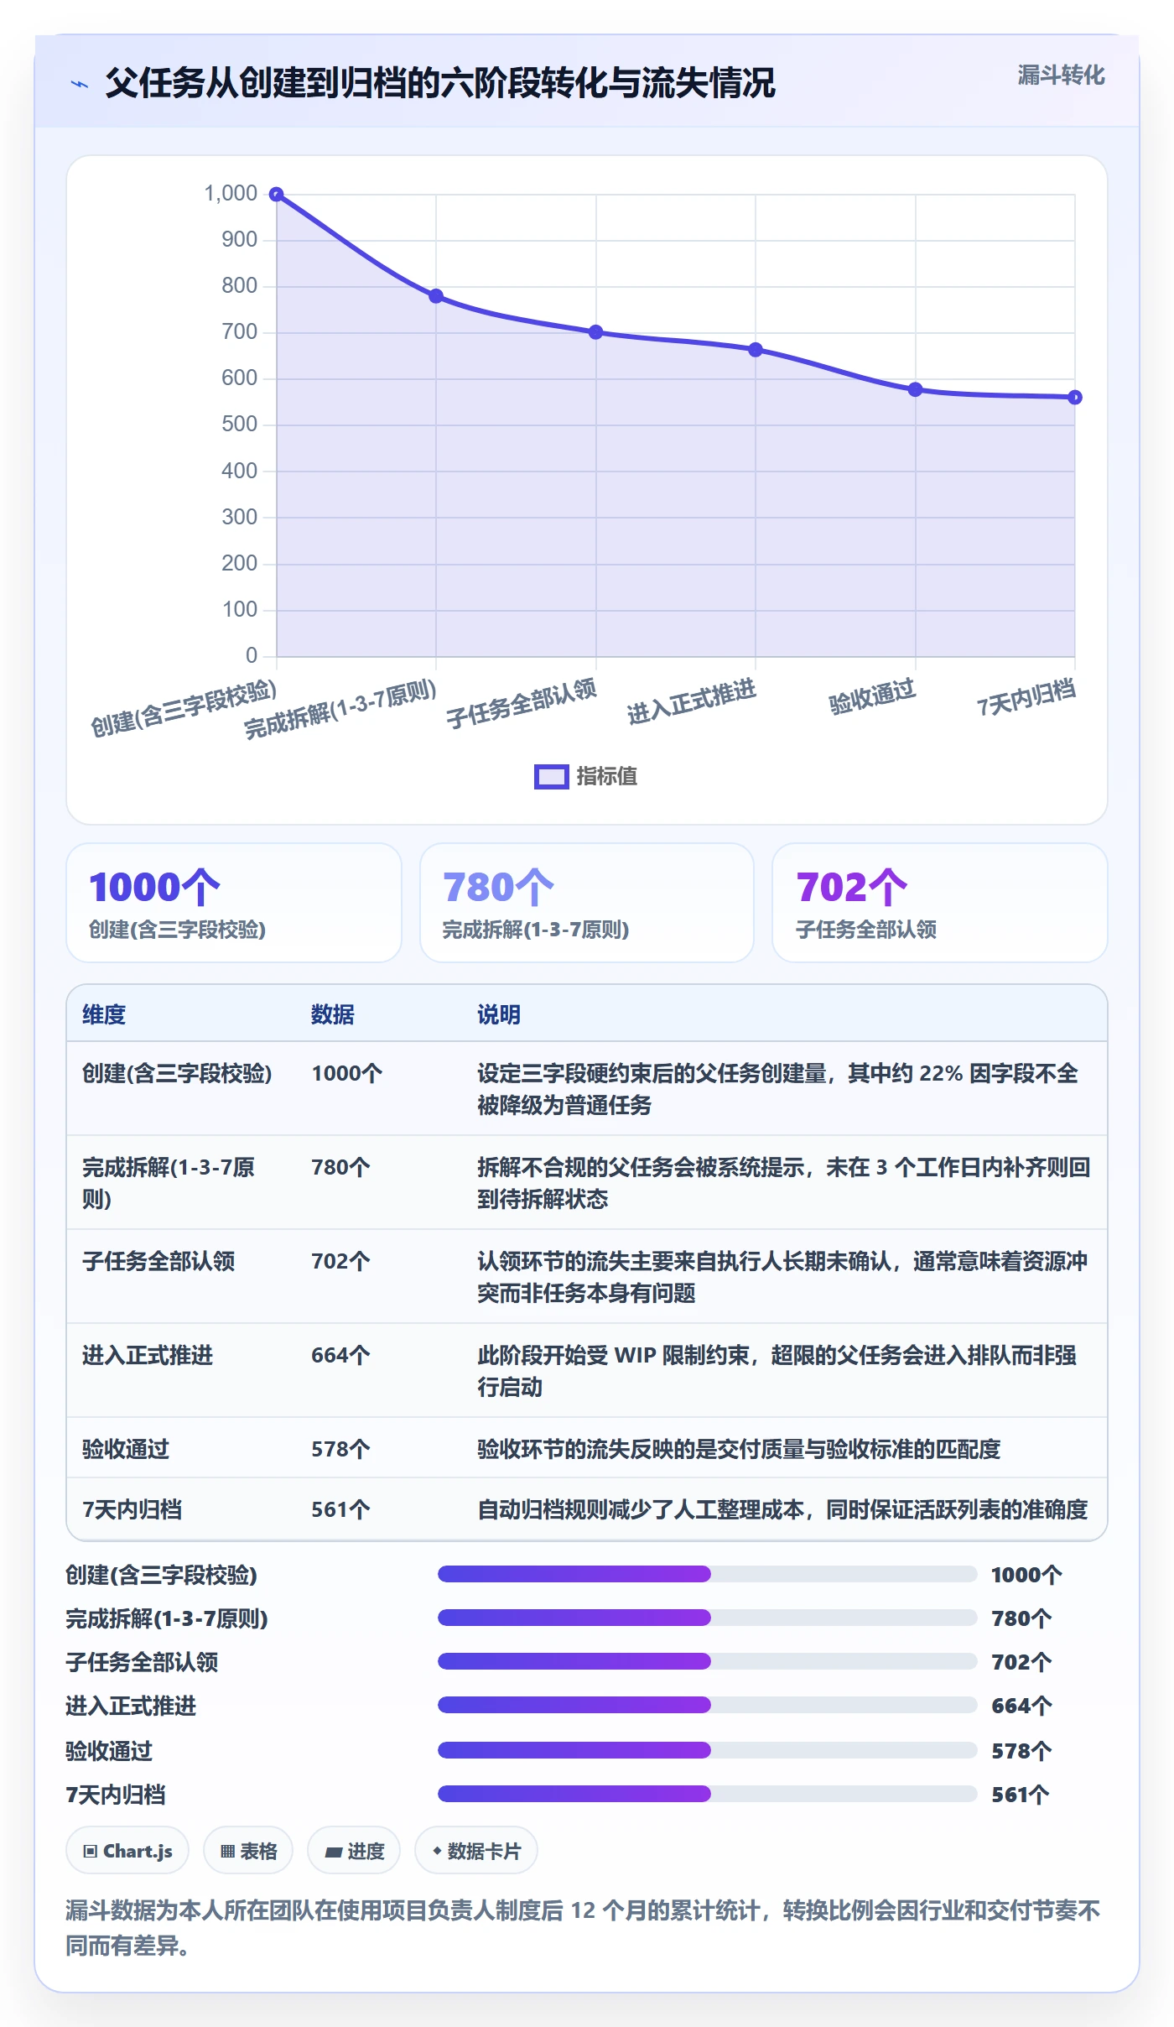Click the 561个 cell in the table
1174x2027 pixels.
point(340,1509)
